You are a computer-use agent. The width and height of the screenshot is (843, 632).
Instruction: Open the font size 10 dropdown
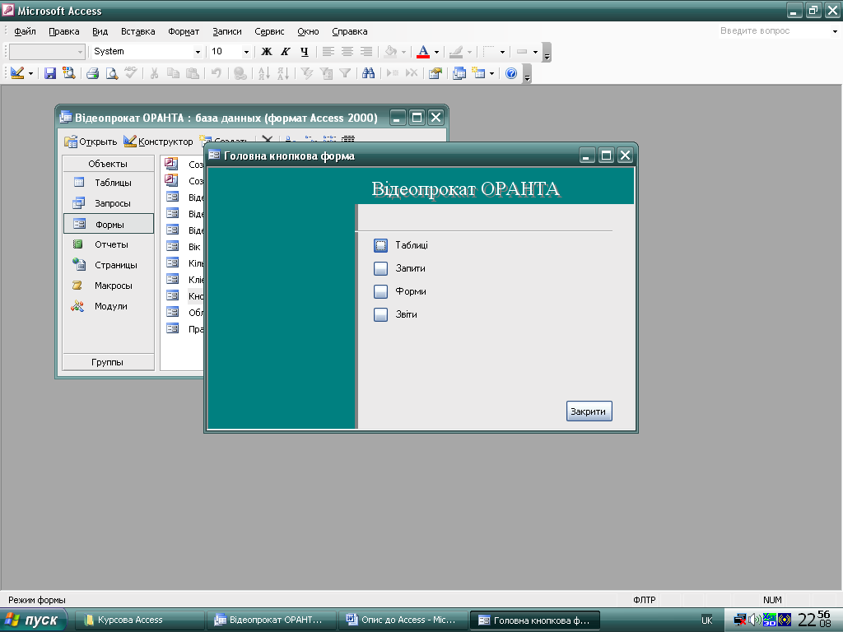click(x=246, y=52)
